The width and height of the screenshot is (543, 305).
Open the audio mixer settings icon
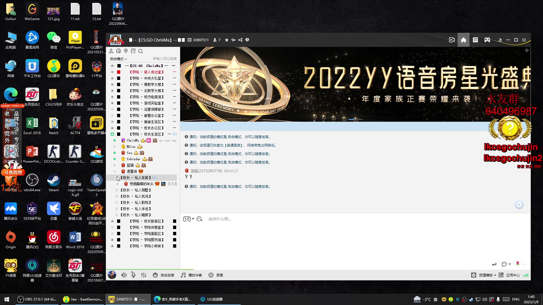144,275
